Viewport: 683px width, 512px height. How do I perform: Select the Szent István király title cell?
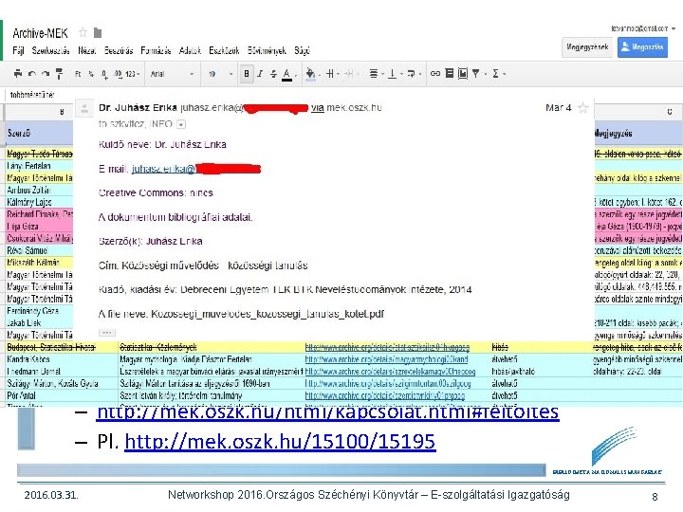pos(212,395)
